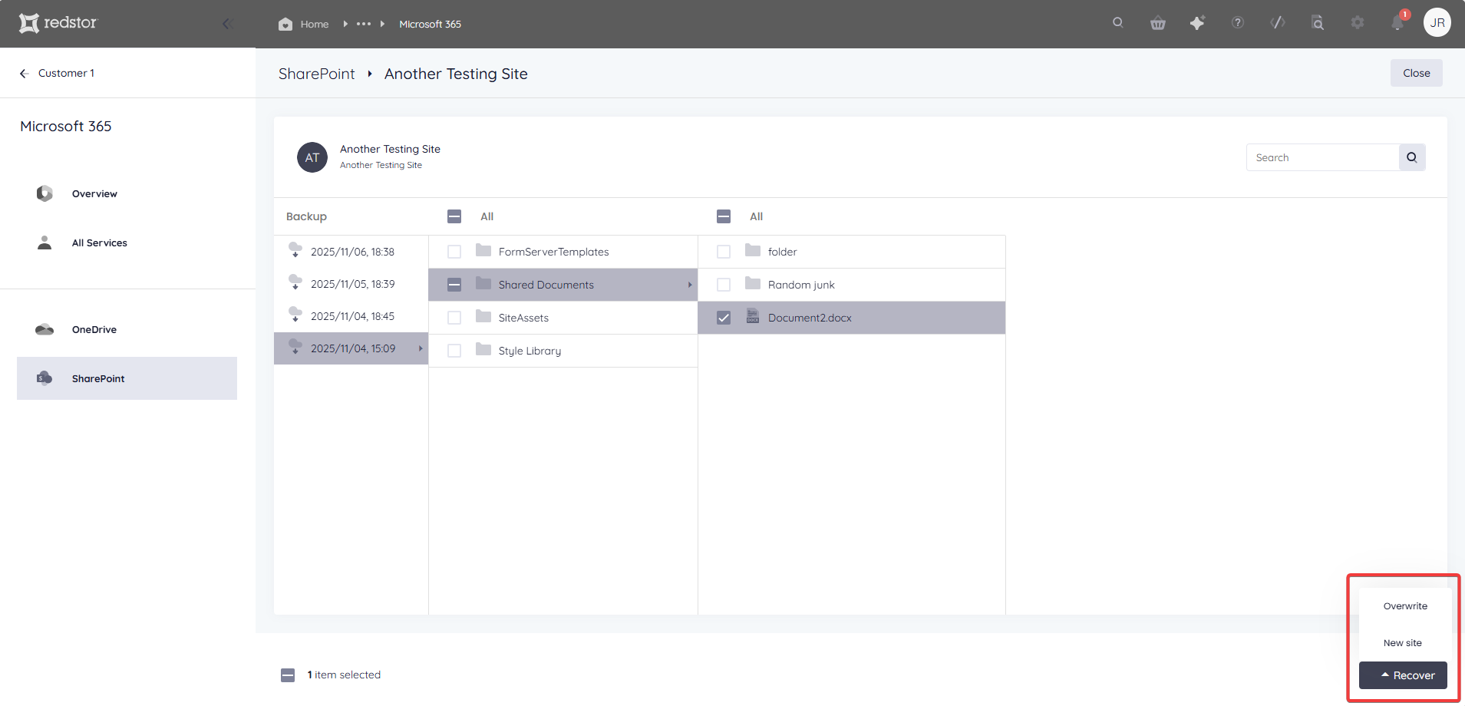
Task: Click the folder icon of Random junk
Action: click(x=753, y=283)
